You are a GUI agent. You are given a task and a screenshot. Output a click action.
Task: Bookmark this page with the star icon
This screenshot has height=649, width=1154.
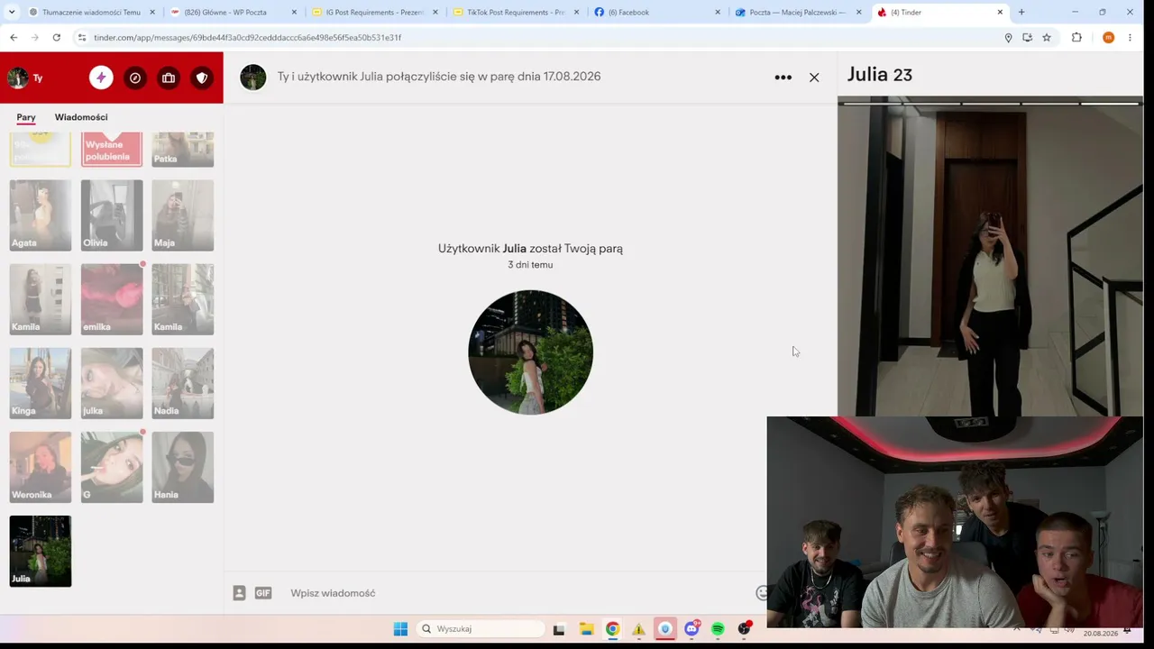tap(1047, 38)
